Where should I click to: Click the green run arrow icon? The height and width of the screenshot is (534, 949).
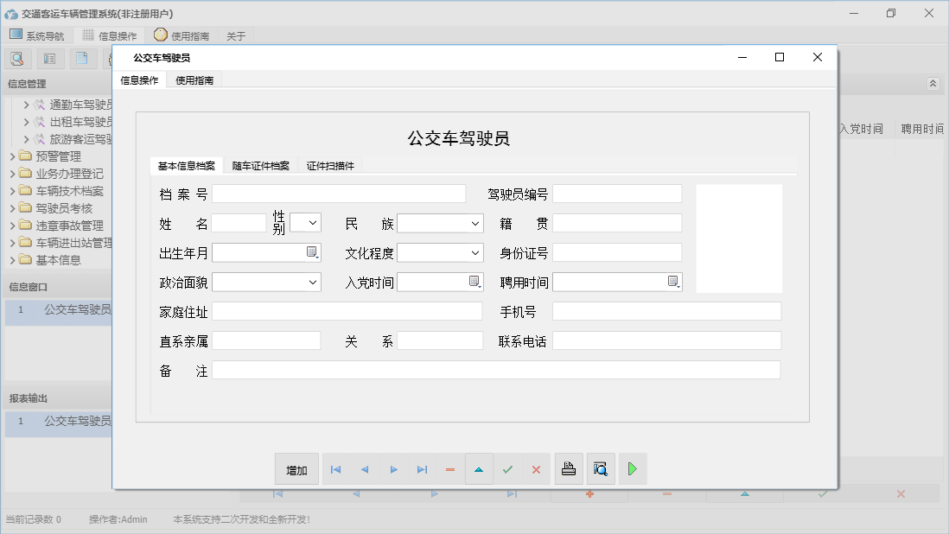point(632,469)
